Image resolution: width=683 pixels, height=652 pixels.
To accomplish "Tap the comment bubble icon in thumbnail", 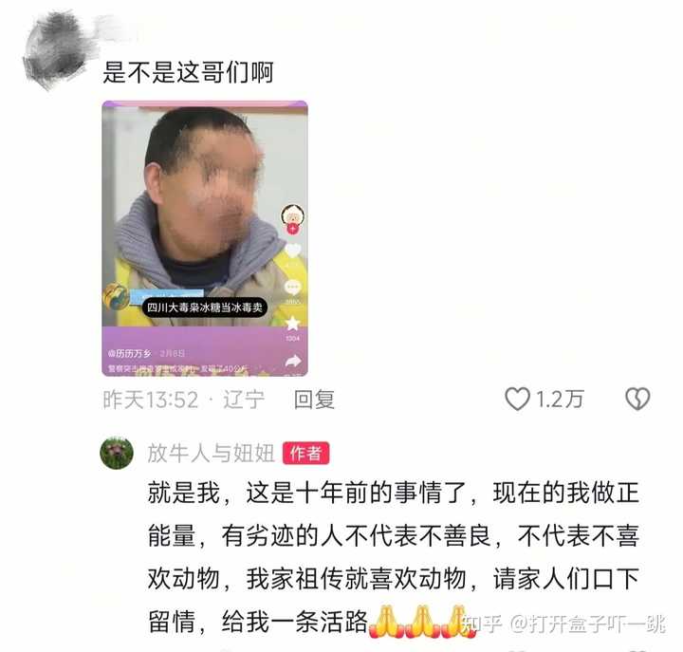I will click(x=292, y=288).
